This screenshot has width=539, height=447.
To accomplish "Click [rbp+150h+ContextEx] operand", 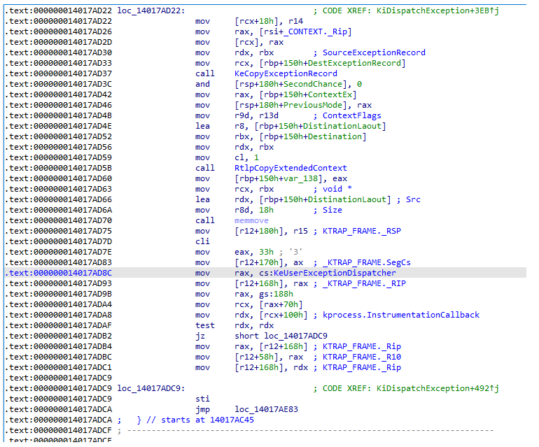I will (308, 94).
